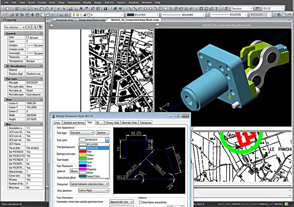294x207 pixels.
Task: Open the Dimension menu
Action: pyautogui.click(x=74, y=2)
